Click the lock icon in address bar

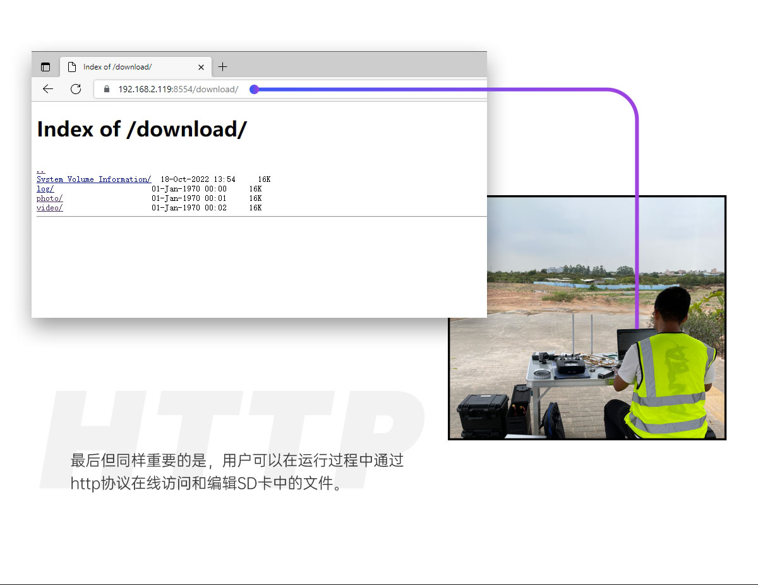coord(106,89)
